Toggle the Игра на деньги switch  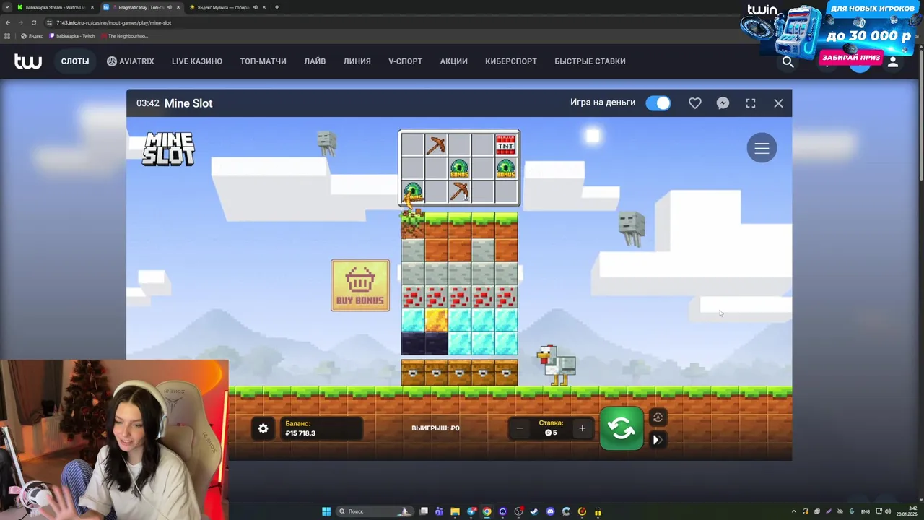(x=658, y=103)
